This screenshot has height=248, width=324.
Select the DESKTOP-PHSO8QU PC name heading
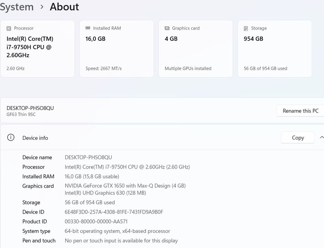30,108
